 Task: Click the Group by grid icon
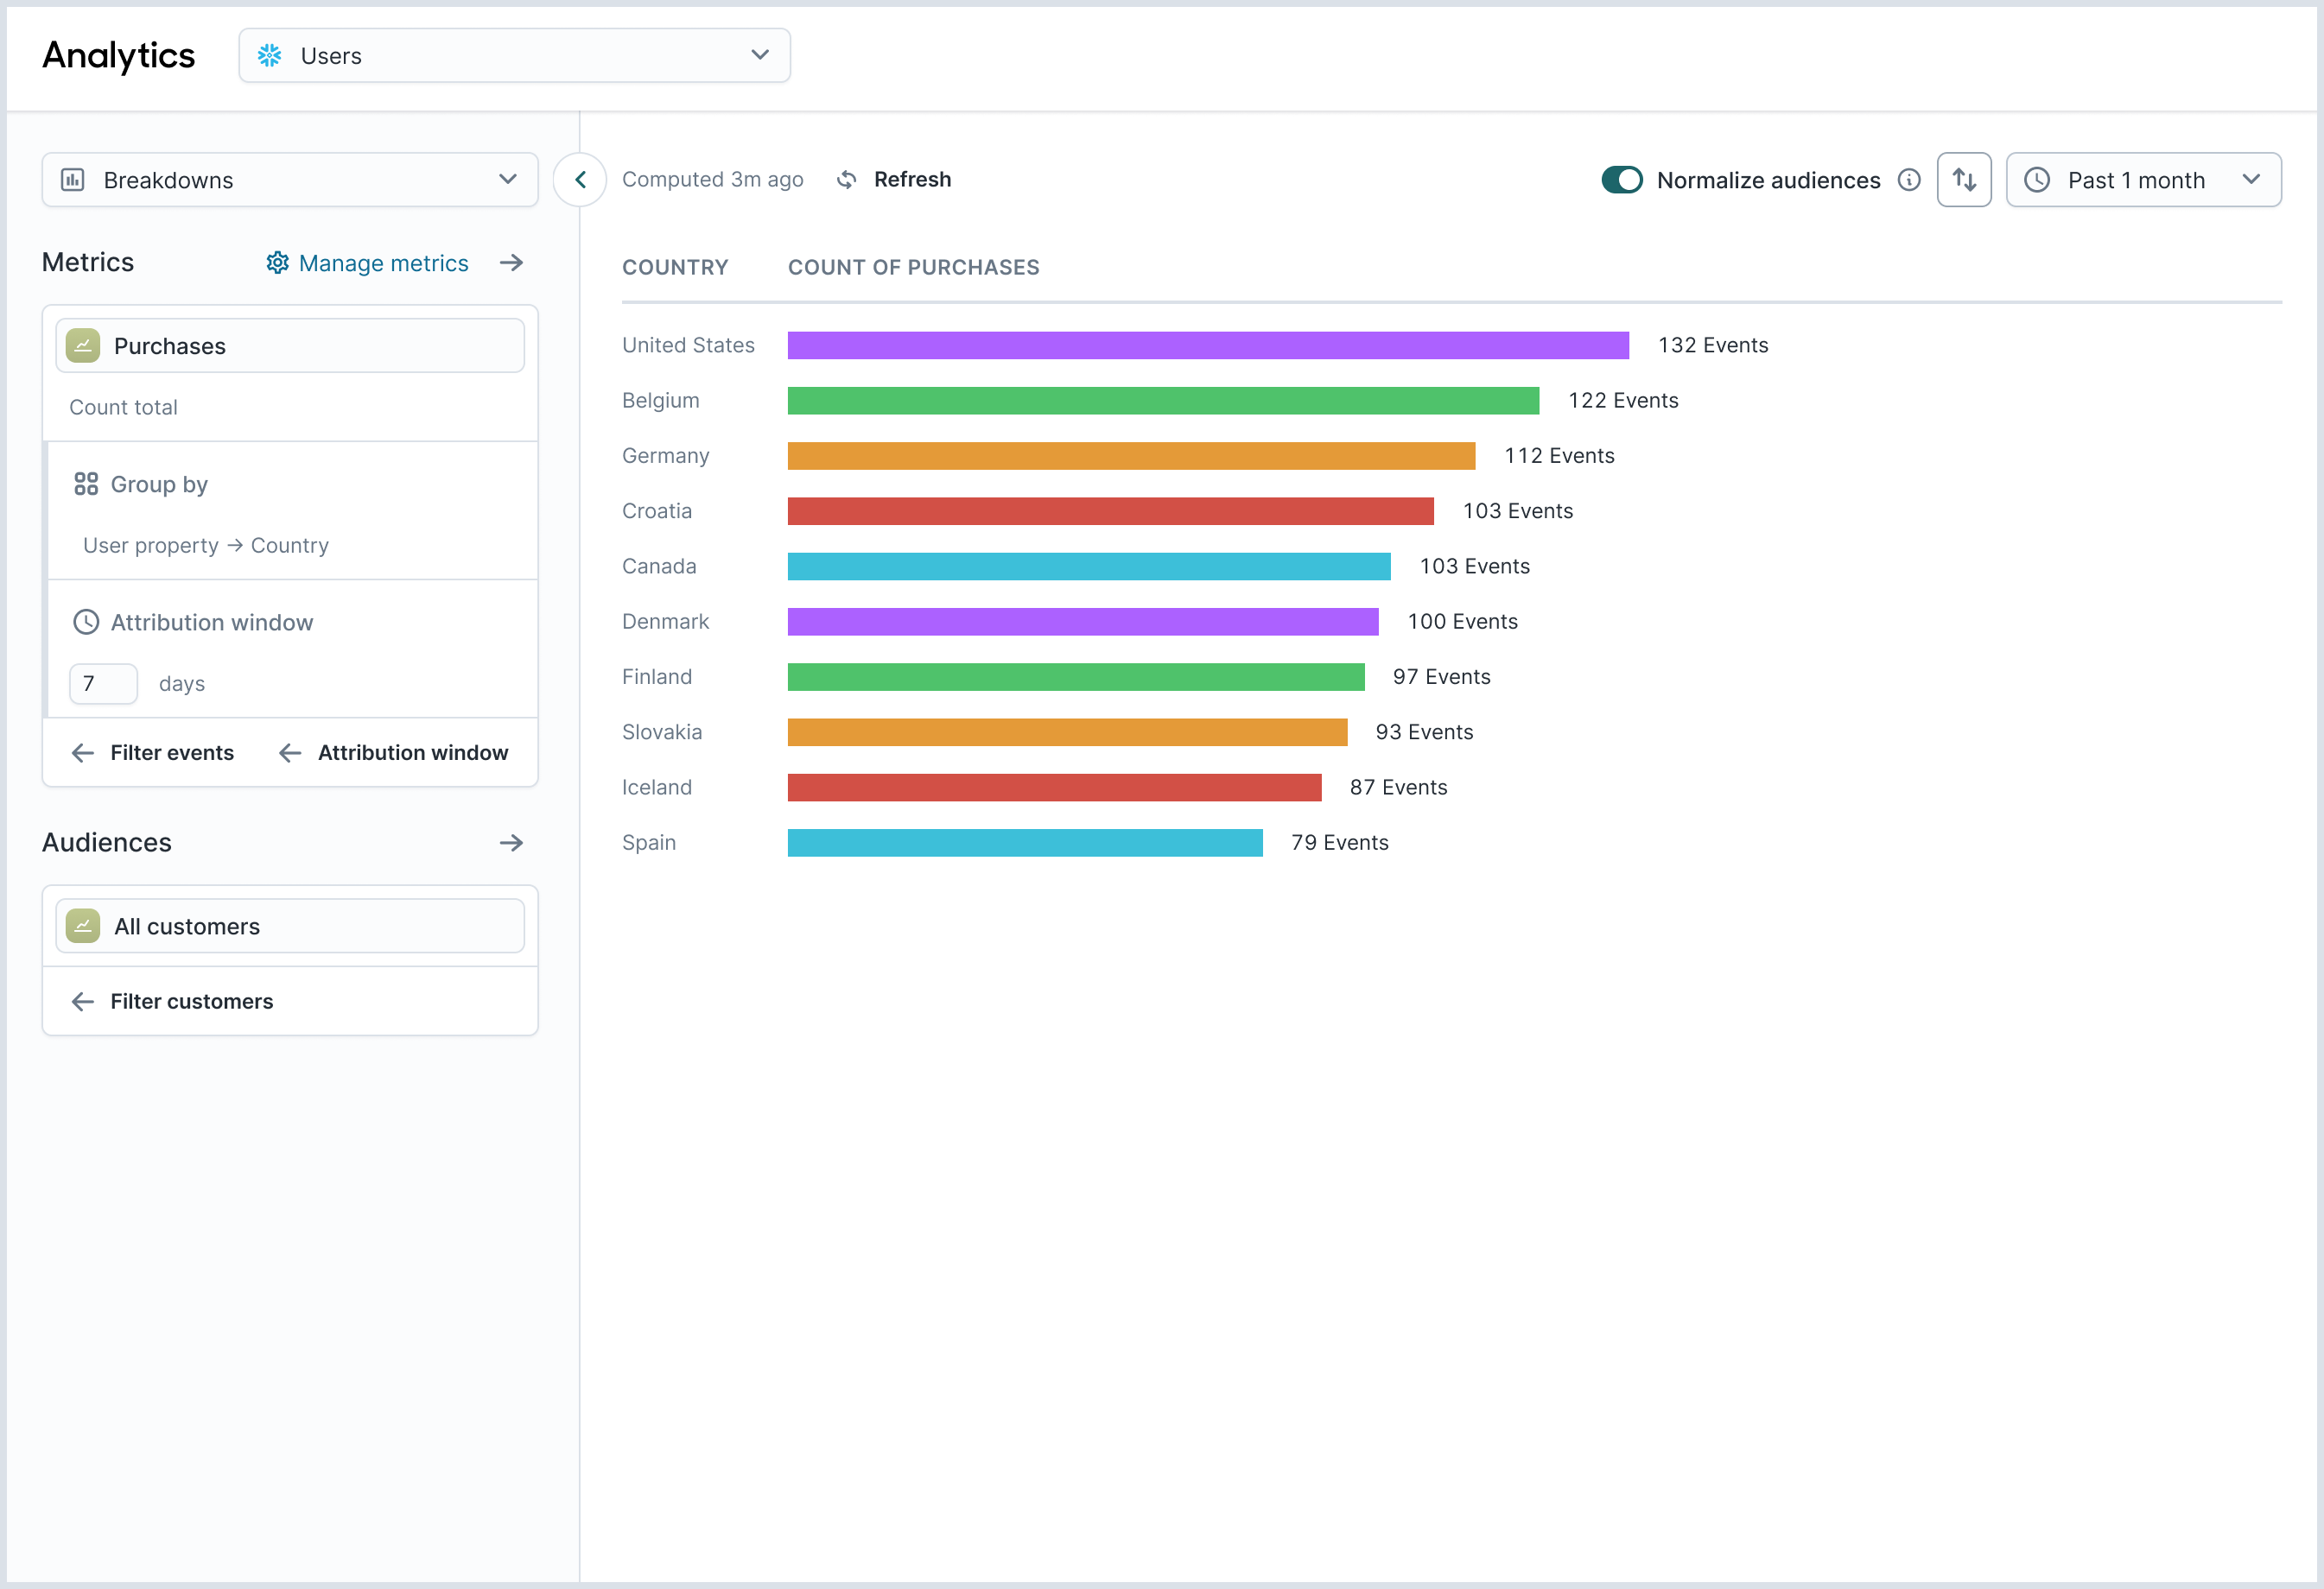pyautogui.click(x=86, y=484)
